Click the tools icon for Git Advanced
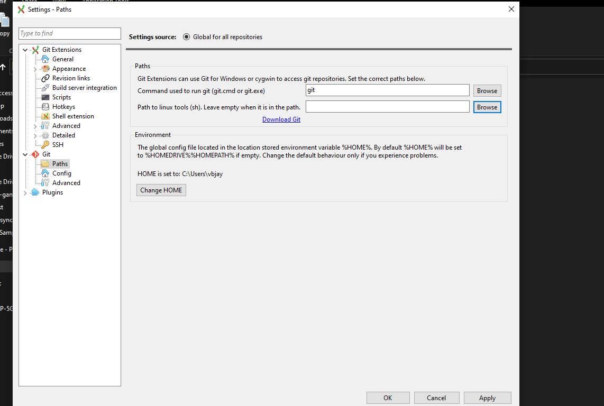 (45, 182)
